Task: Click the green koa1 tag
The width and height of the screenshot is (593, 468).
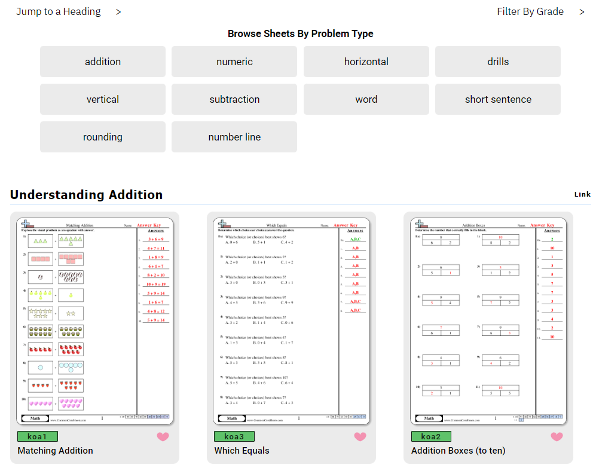Action: point(38,436)
